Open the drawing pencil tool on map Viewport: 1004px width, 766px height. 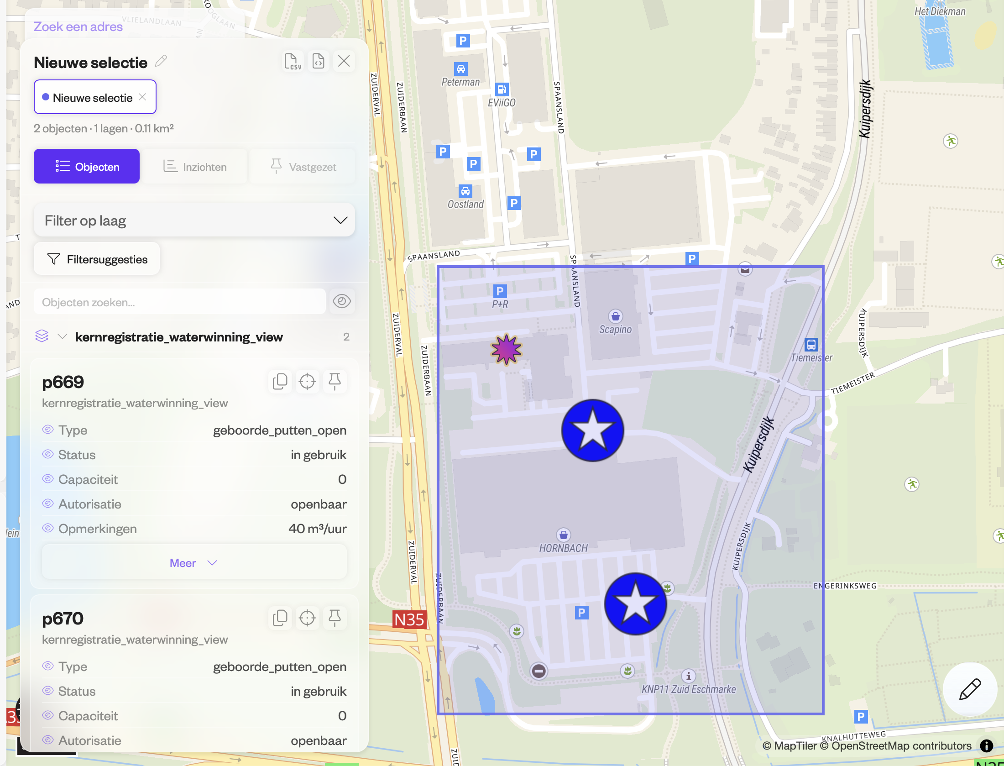970,689
